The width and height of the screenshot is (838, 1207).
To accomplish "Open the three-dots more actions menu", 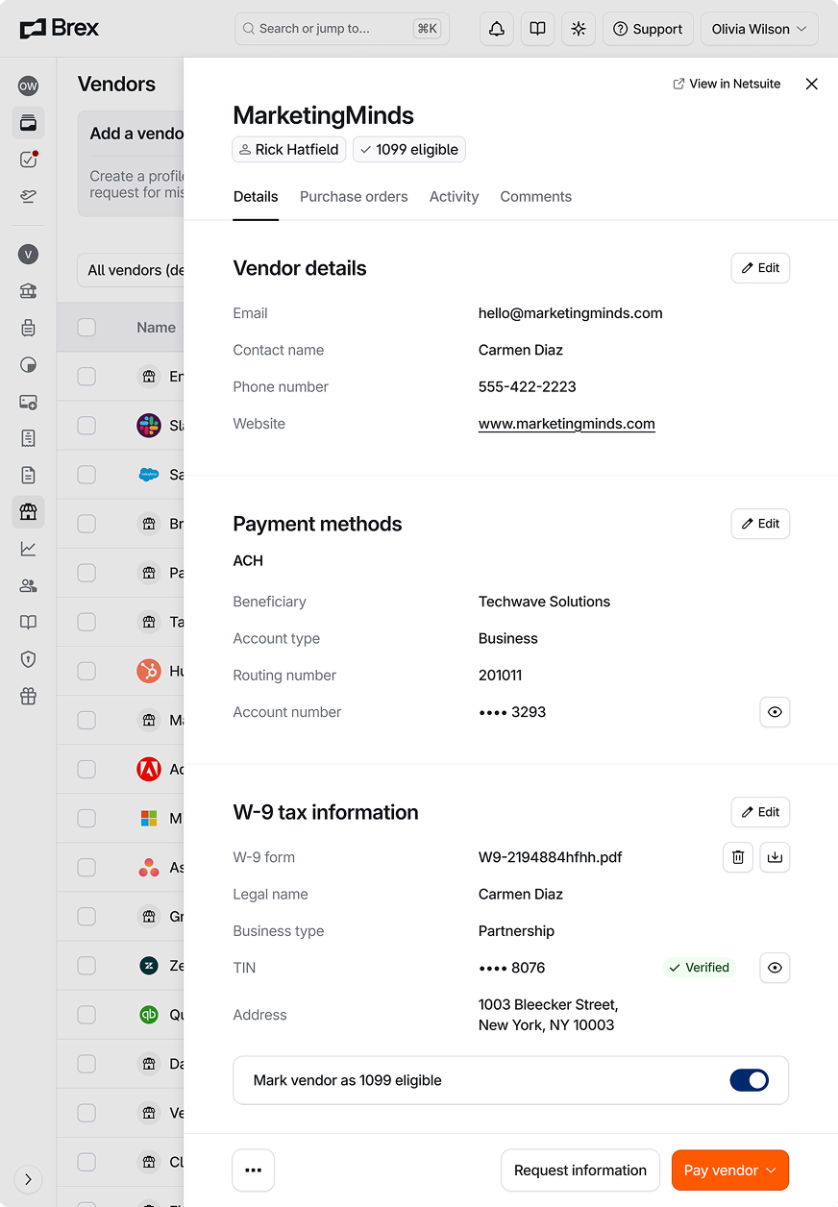I will (254, 1170).
